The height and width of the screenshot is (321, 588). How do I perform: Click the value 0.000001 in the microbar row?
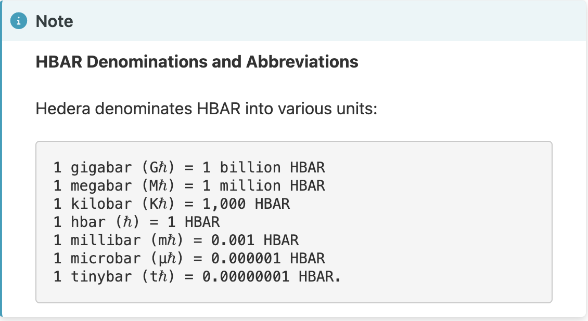pyautogui.click(x=246, y=259)
